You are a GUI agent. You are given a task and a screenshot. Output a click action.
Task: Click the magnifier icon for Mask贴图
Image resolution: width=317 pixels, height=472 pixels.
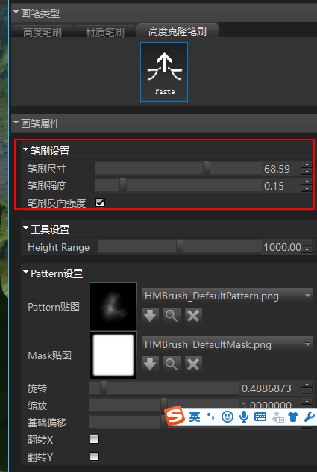pos(172,364)
